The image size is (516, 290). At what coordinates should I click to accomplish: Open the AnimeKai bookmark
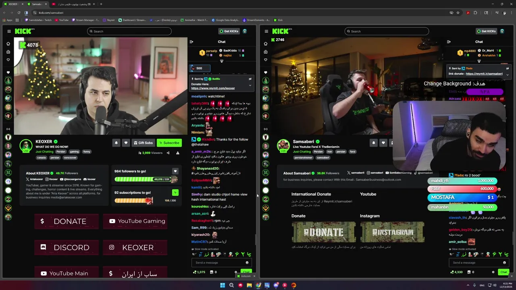(x=194, y=20)
